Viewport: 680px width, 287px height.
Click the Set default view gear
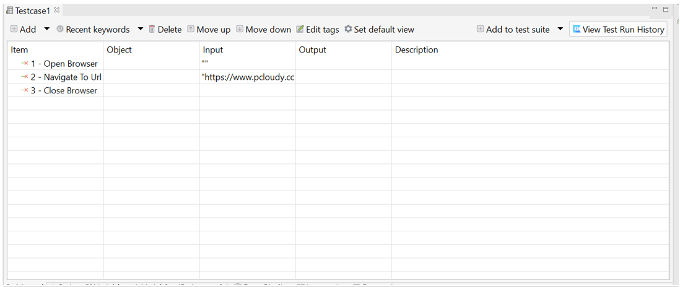[x=348, y=29]
